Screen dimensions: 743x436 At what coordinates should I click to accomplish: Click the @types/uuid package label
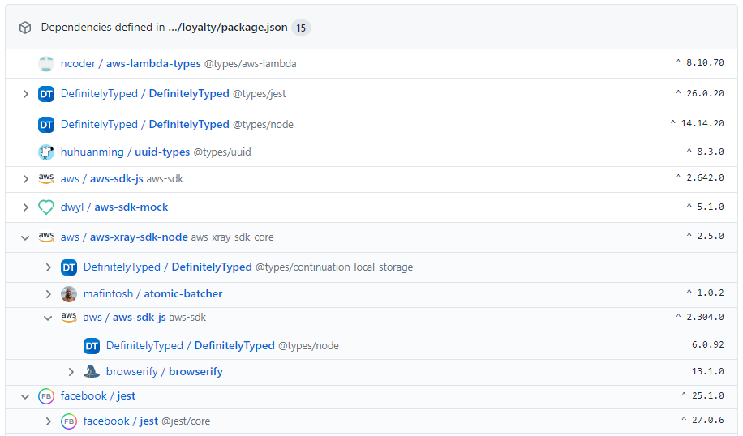(222, 152)
